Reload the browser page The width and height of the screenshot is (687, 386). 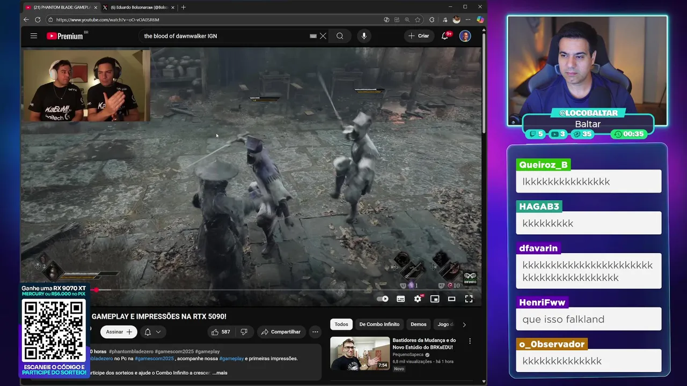tap(38, 20)
